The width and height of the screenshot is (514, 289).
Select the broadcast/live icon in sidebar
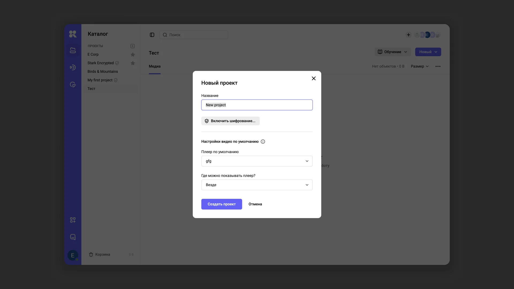tap(73, 67)
